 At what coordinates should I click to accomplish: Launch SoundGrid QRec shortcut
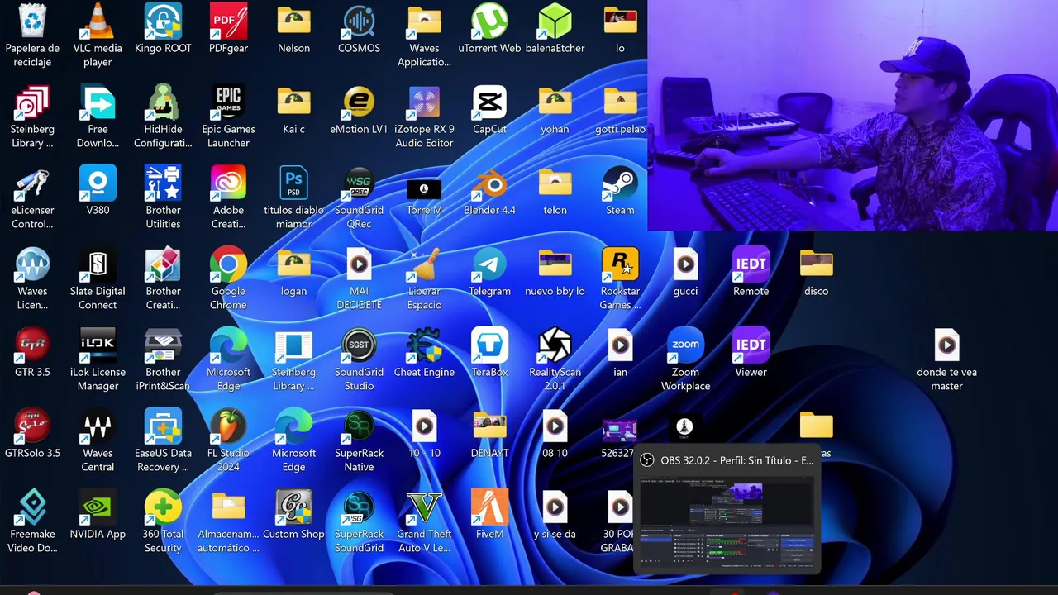(359, 184)
